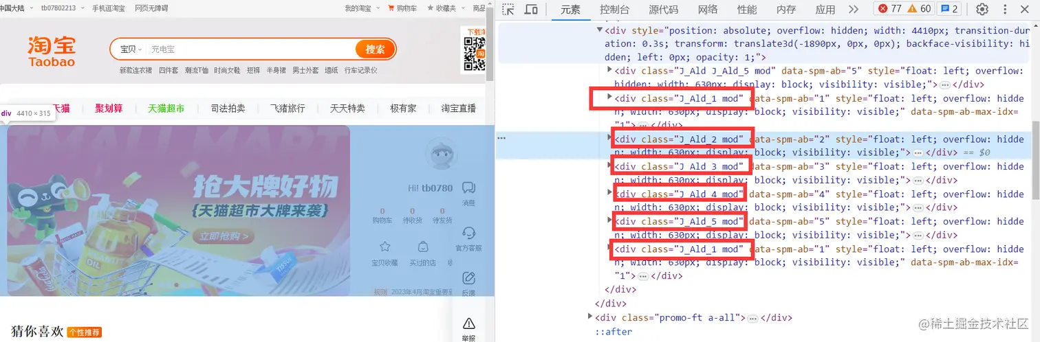Open the 淘宝直播 navigation link

(x=459, y=109)
